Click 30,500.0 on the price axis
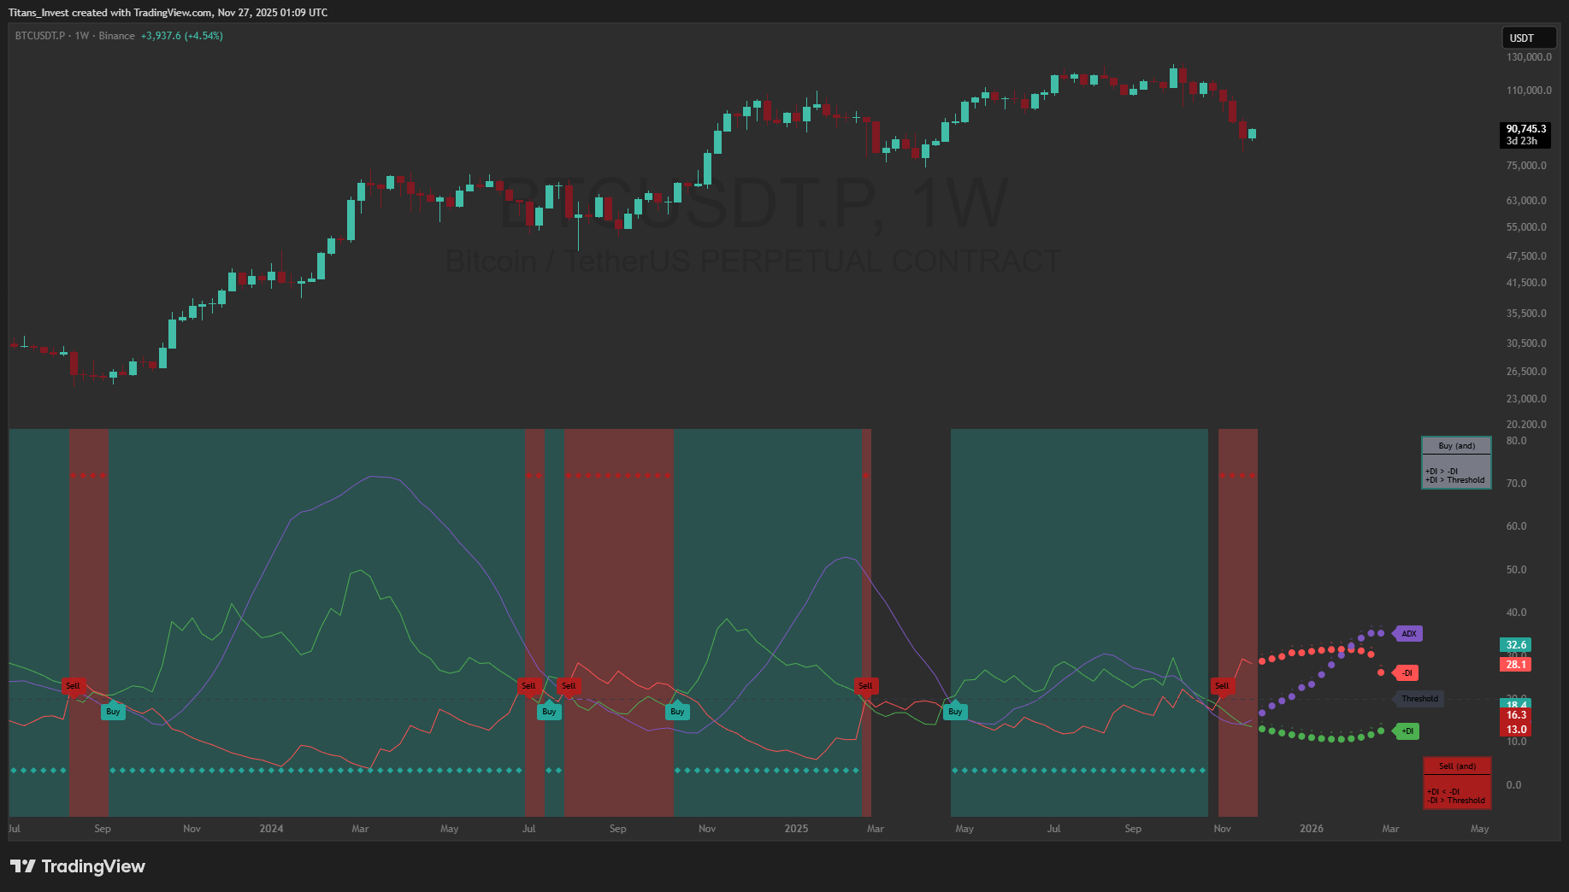 pyautogui.click(x=1526, y=343)
